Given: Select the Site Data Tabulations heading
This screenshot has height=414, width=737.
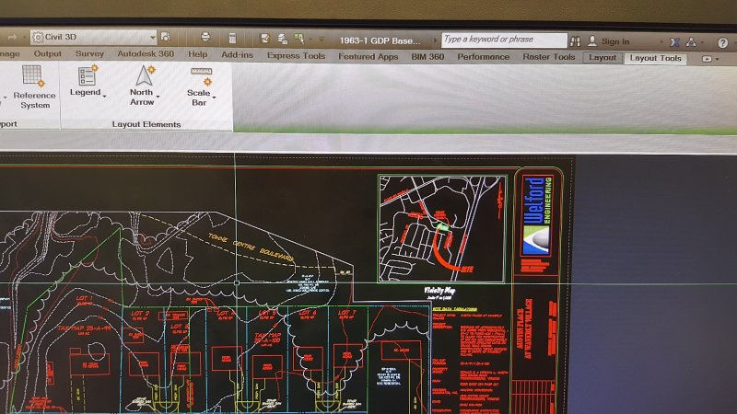Looking at the screenshot, I should pos(454,309).
